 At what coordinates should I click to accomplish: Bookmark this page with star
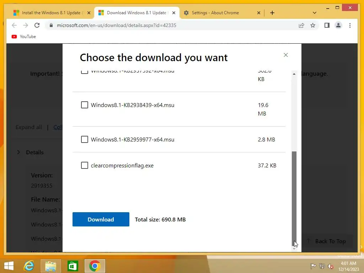[313, 25]
